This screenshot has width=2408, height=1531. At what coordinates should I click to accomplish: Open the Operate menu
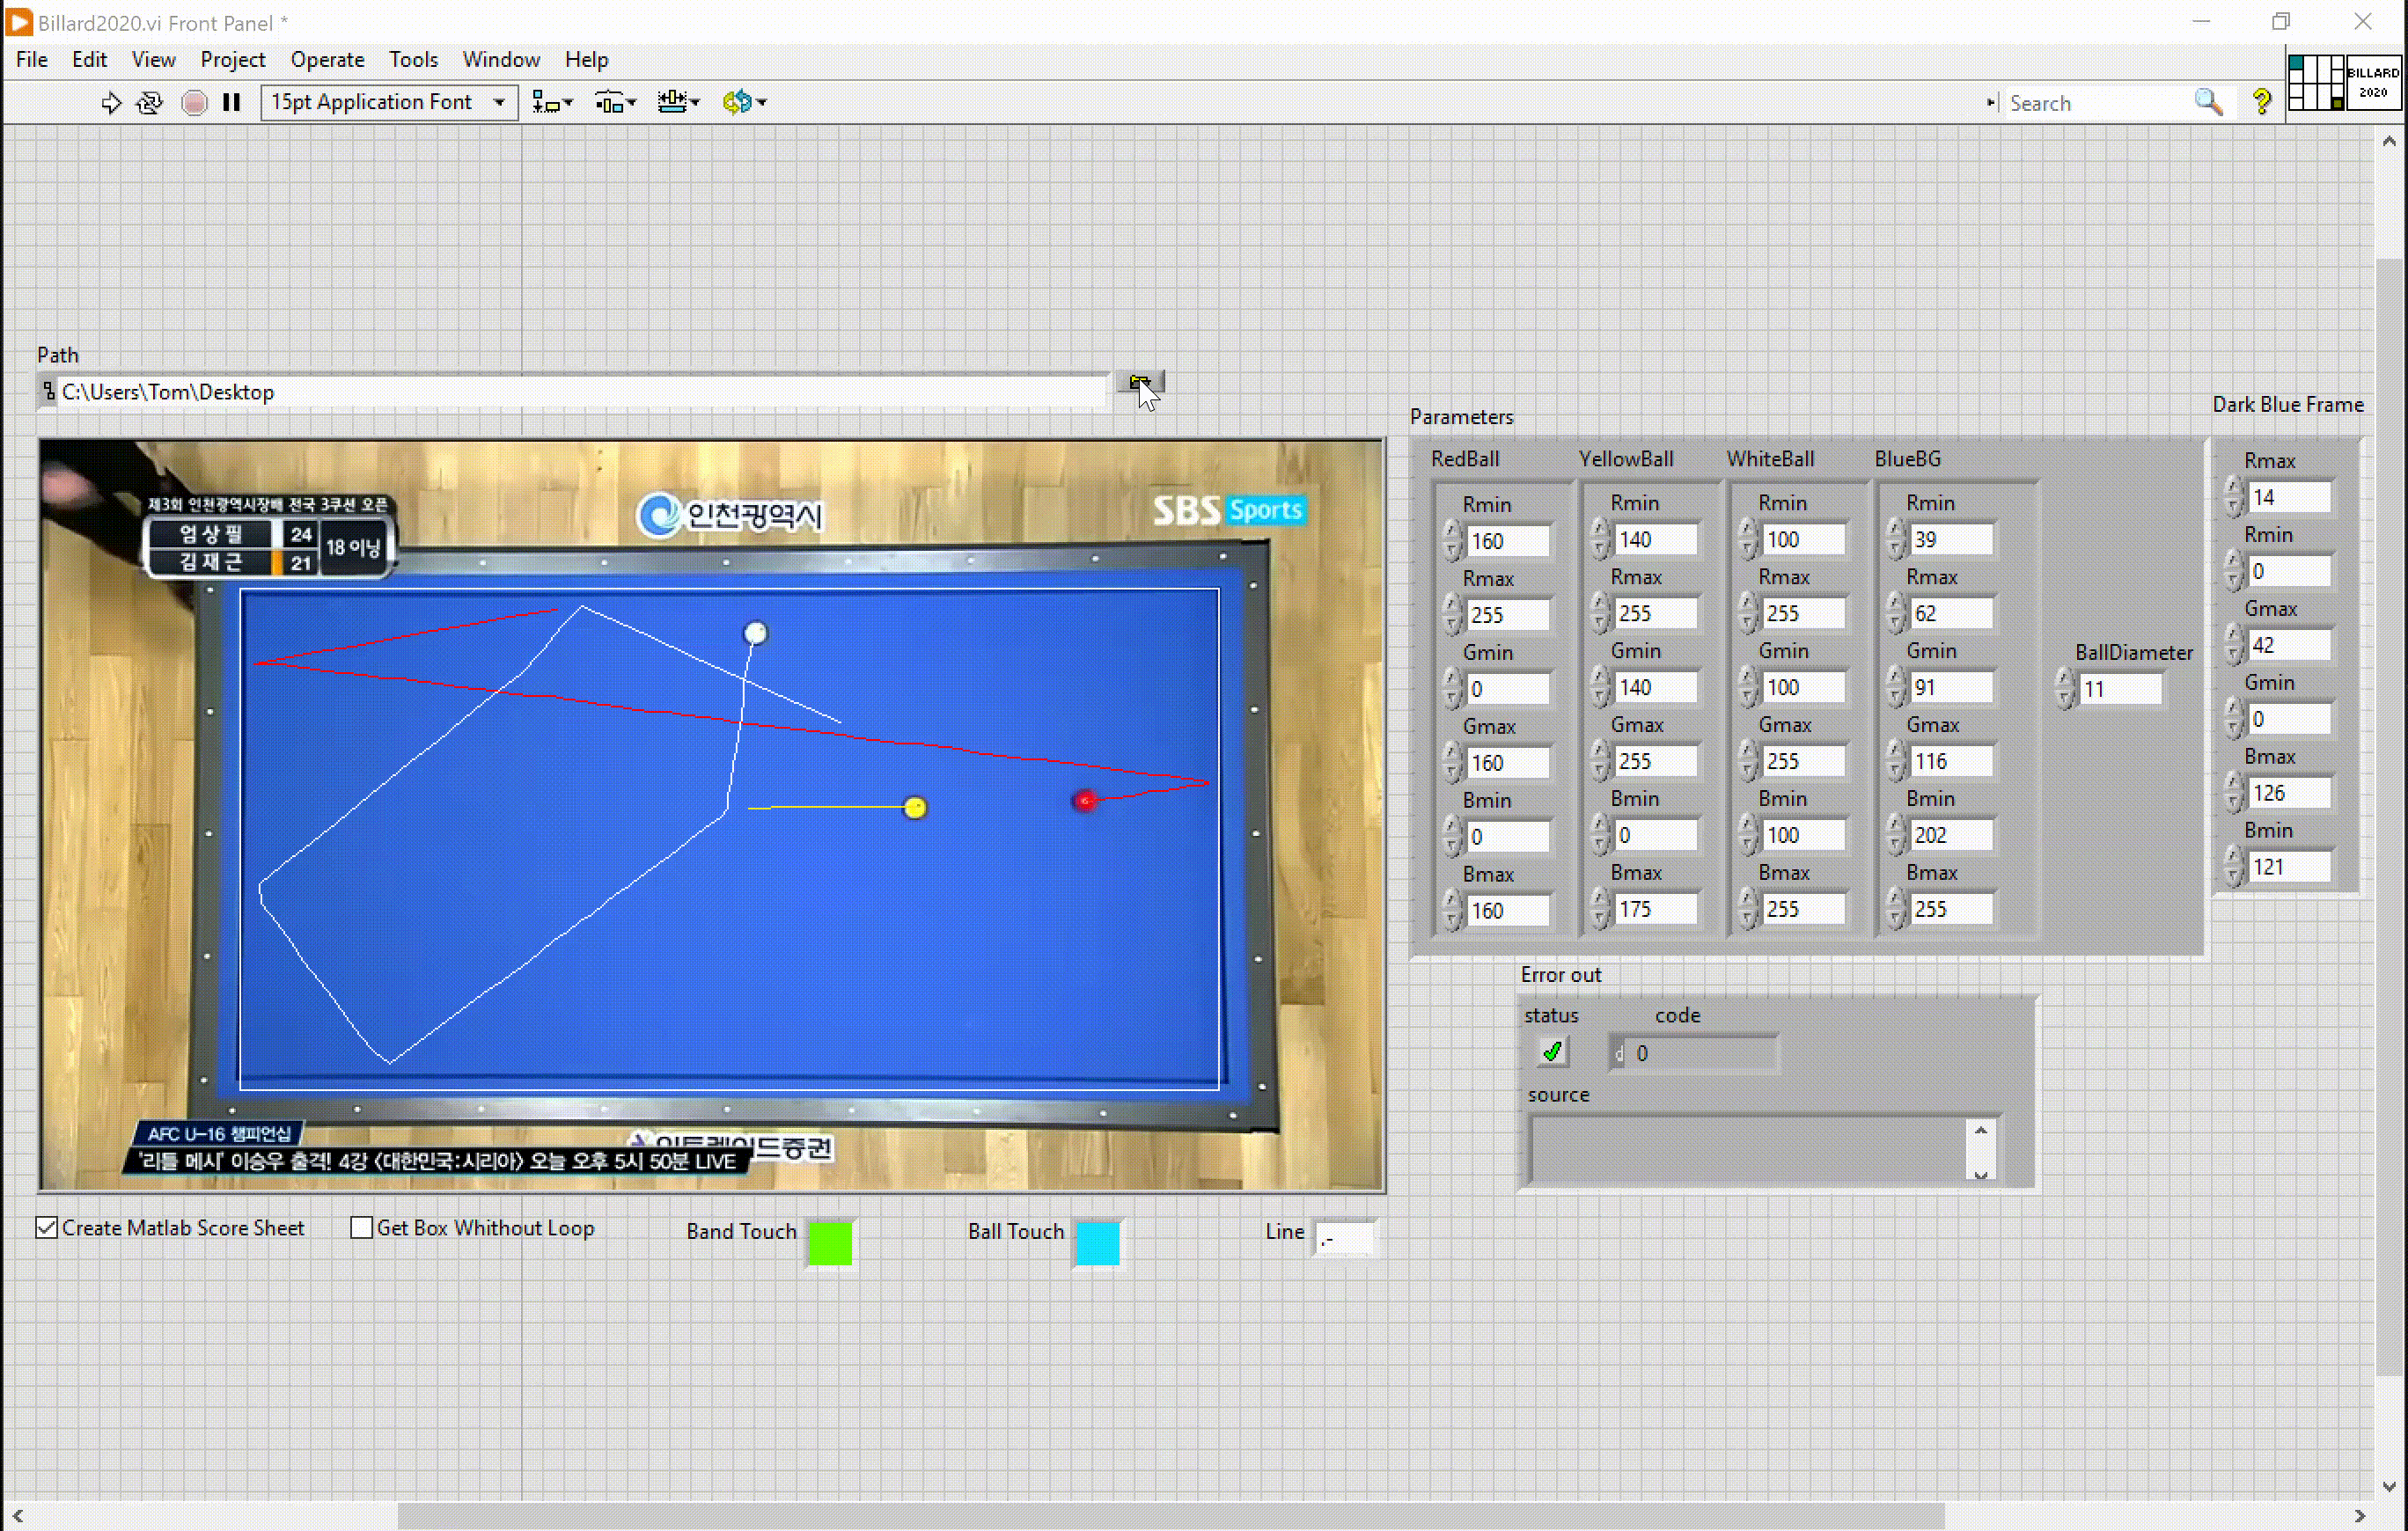coord(327,60)
